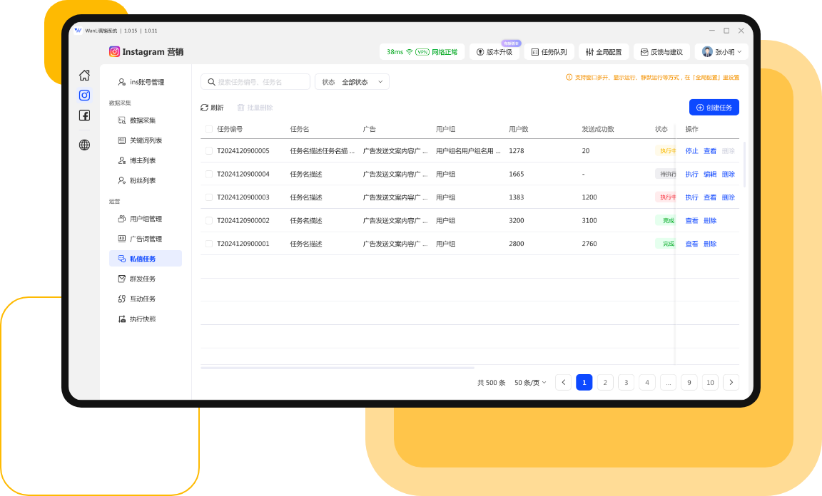Expand the 状态 全部状态 dropdown
The image size is (822, 496).
pos(352,82)
